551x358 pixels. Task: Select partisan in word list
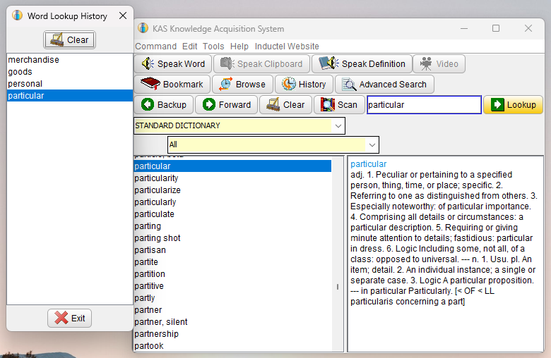(232, 249)
